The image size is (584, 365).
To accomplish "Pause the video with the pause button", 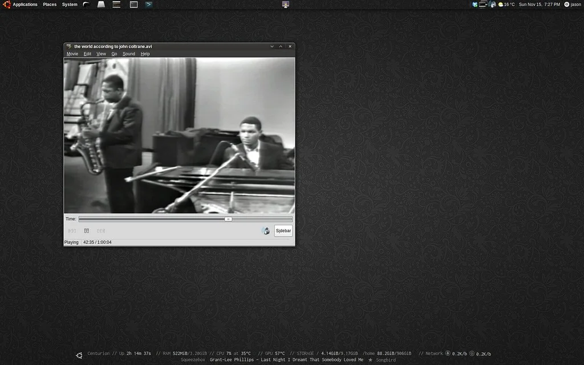I will pos(87,231).
